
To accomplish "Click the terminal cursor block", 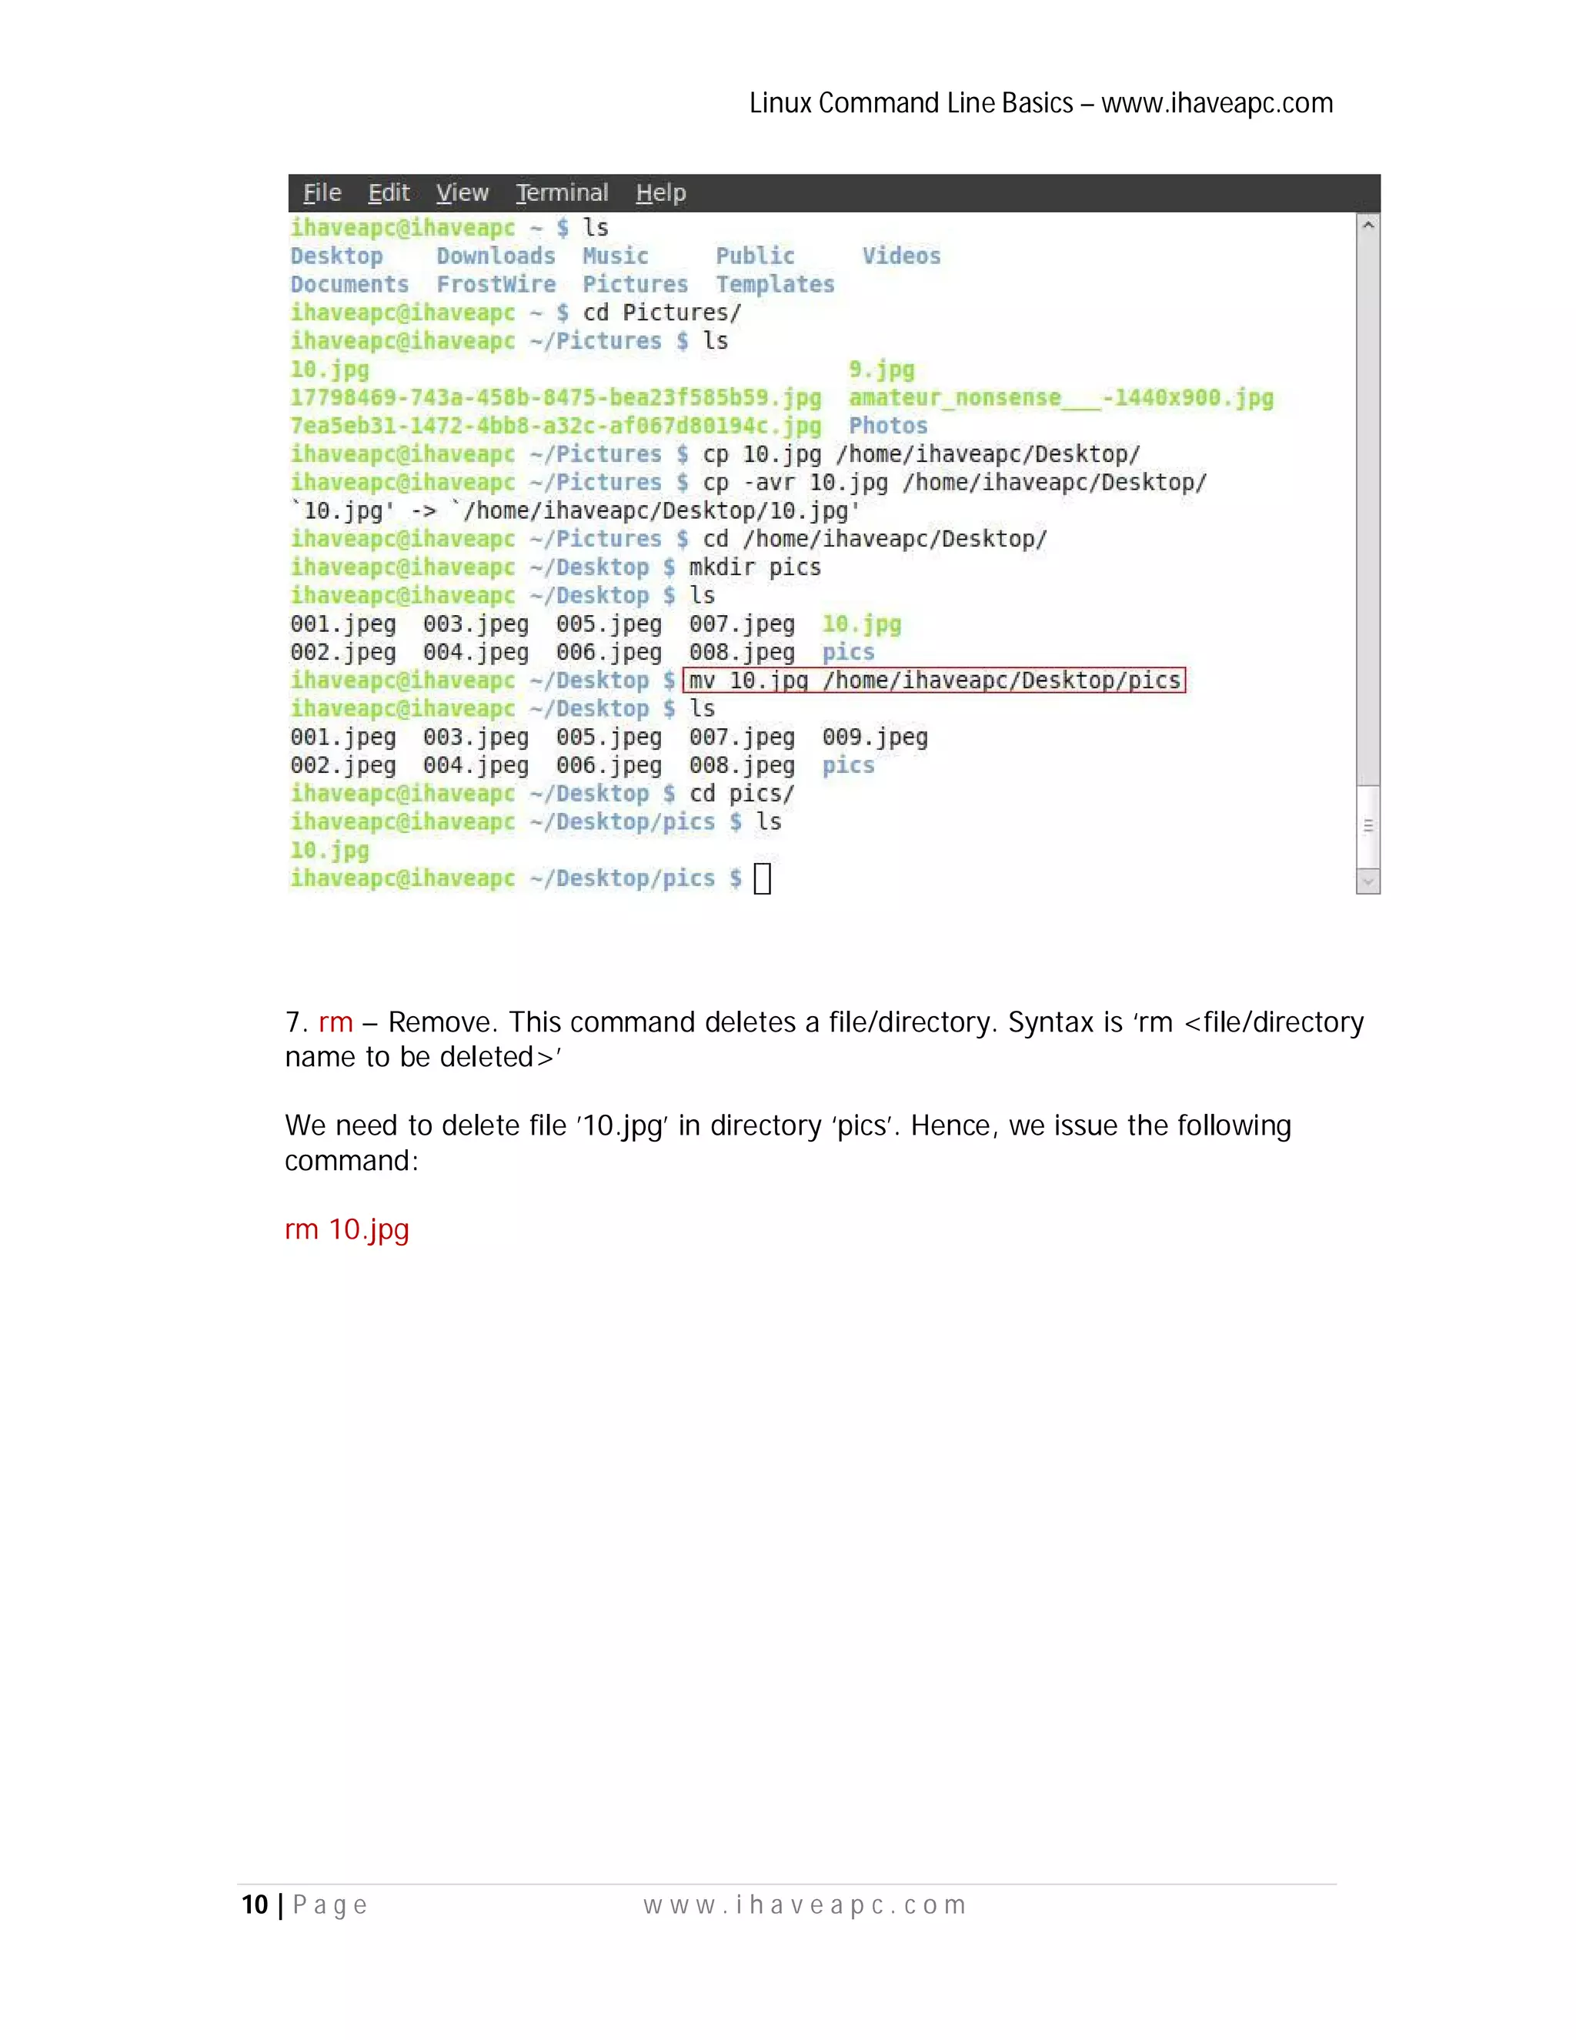I will 762,879.
